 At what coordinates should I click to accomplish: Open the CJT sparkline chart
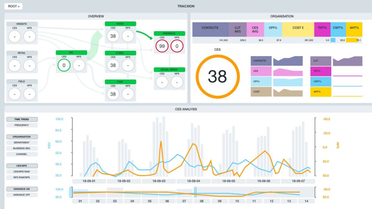pyautogui.click(x=348, y=61)
